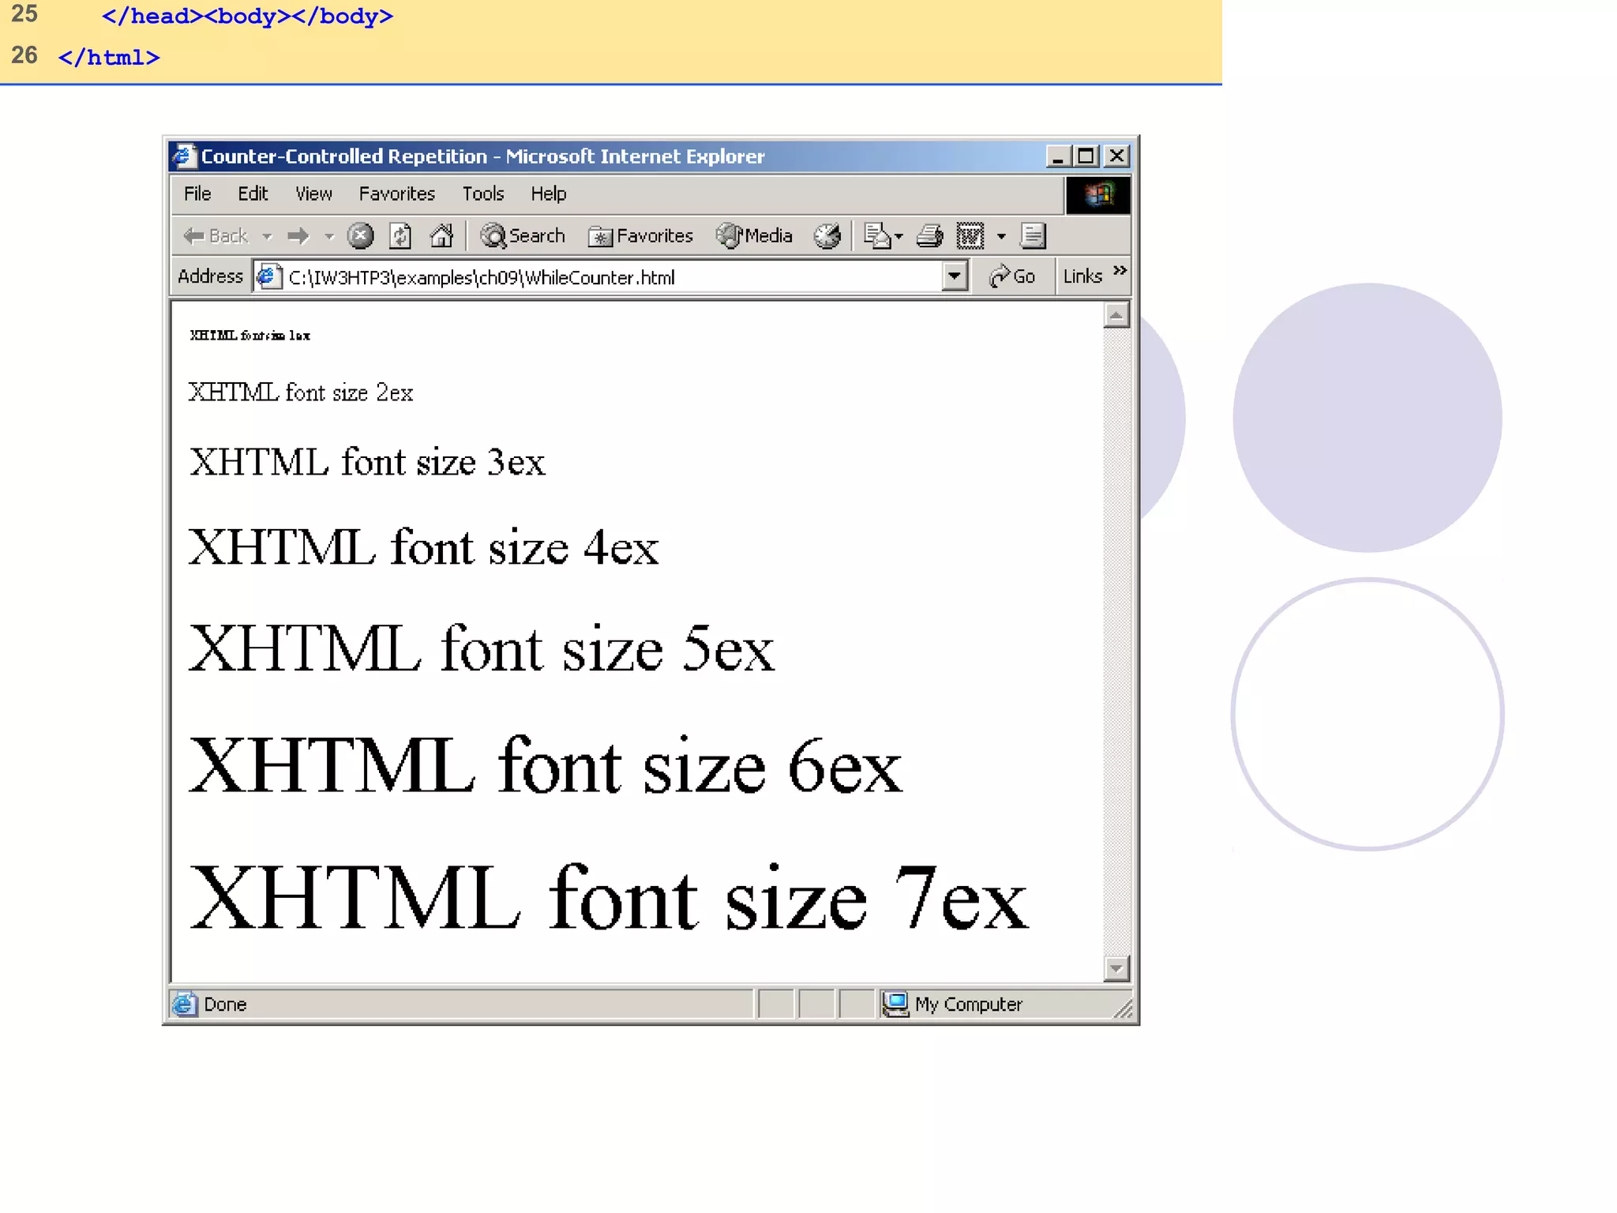The image size is (1617, 1213).
Task: Click the Stop loading icon
Action: coord(360,236)
